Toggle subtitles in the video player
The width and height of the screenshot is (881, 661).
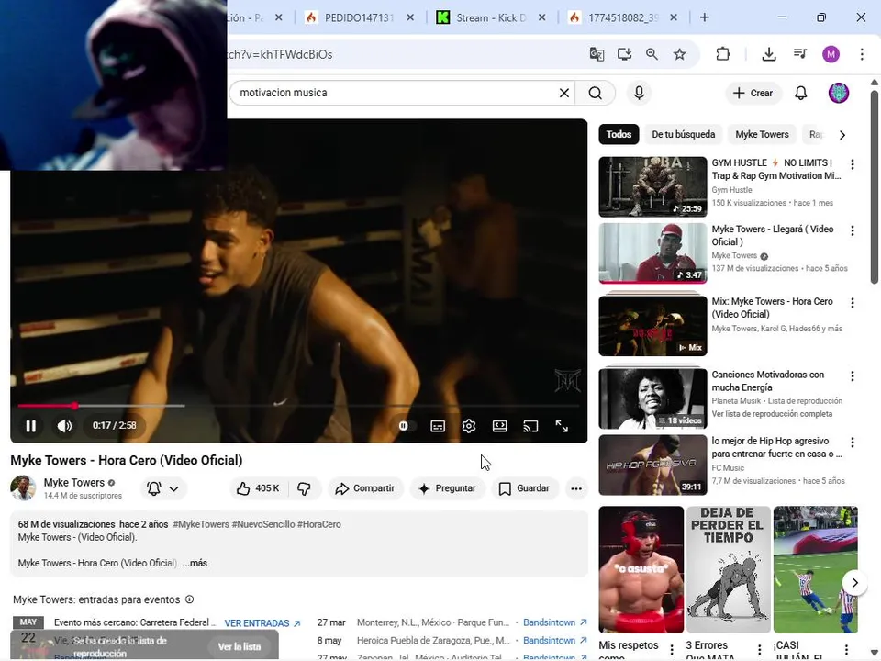(438, 426)
